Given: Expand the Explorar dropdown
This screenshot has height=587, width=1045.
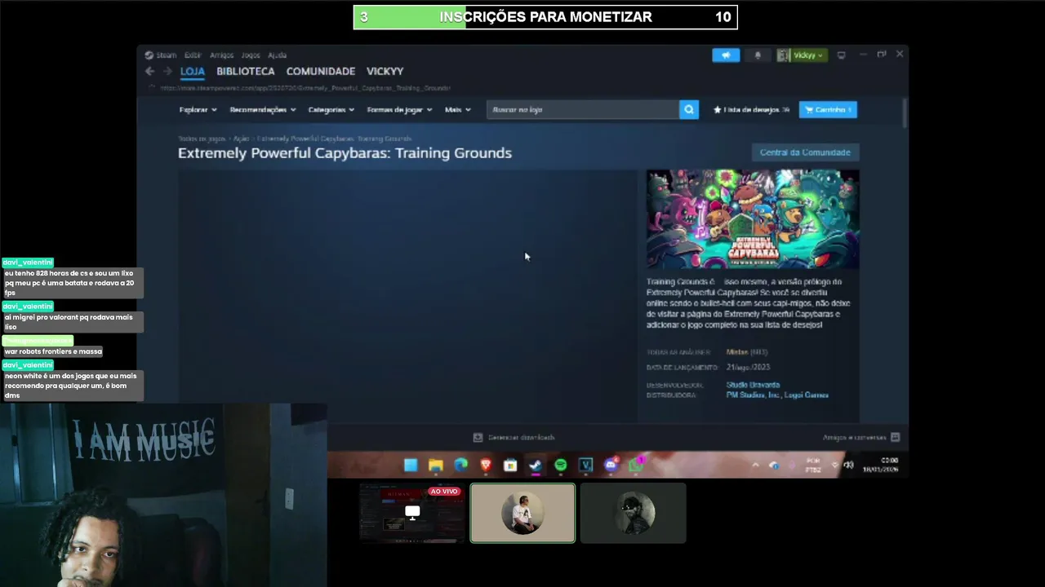Looking at the screenshot, I should 198,109.
